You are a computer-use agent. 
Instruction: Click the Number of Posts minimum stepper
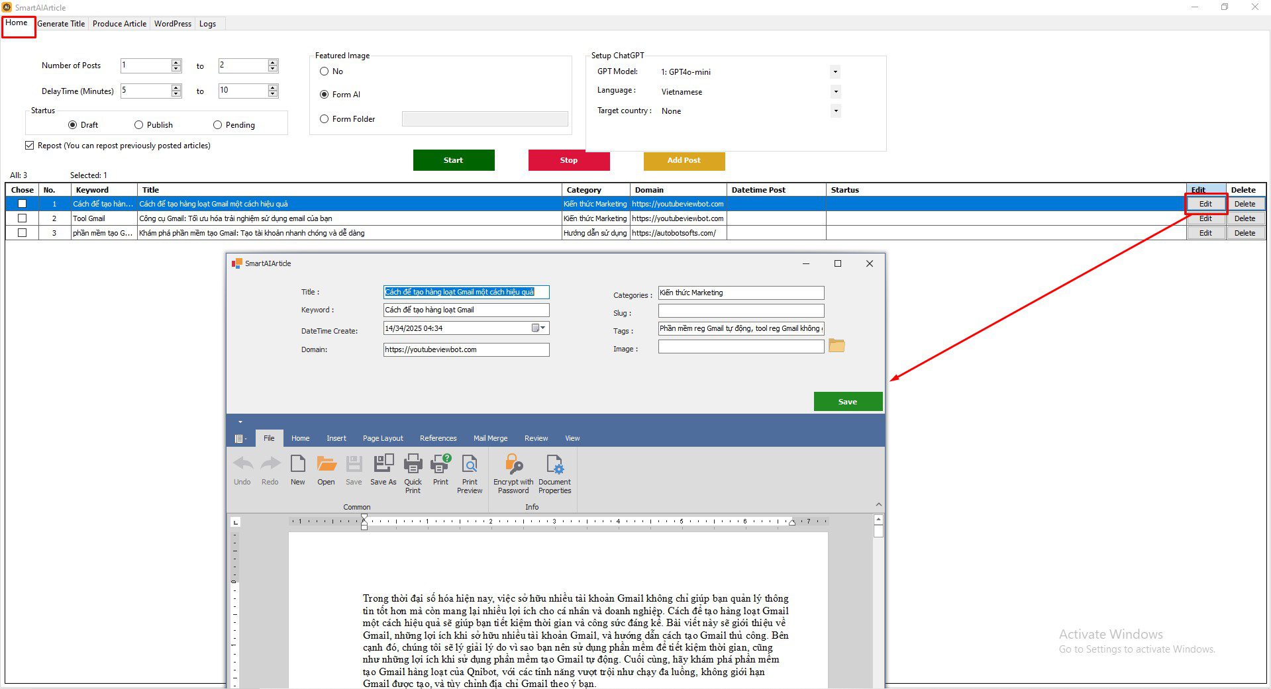tap(176, 66)
